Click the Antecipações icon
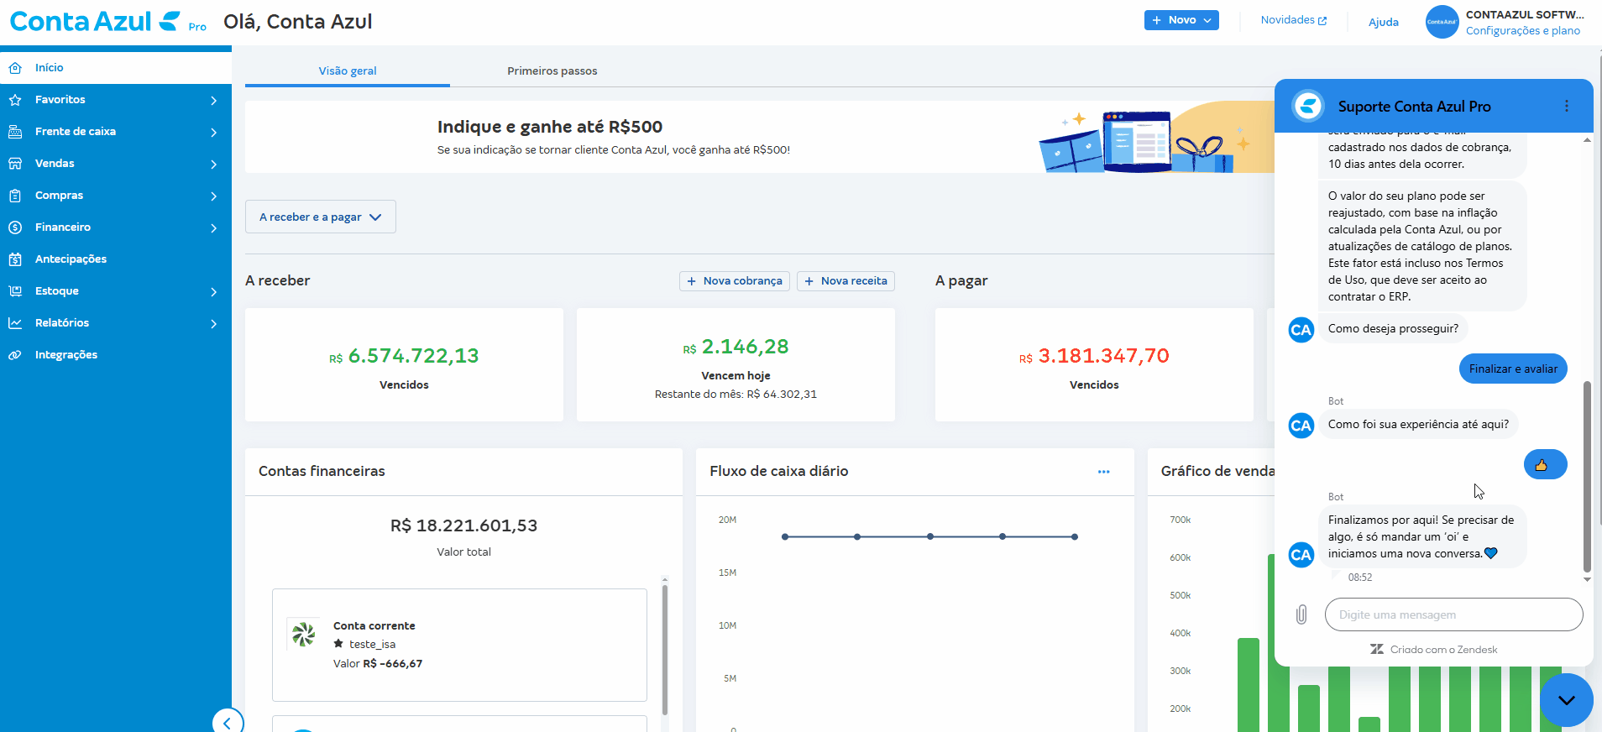The height and width of the screenshot is (732, 1602). 15,259
